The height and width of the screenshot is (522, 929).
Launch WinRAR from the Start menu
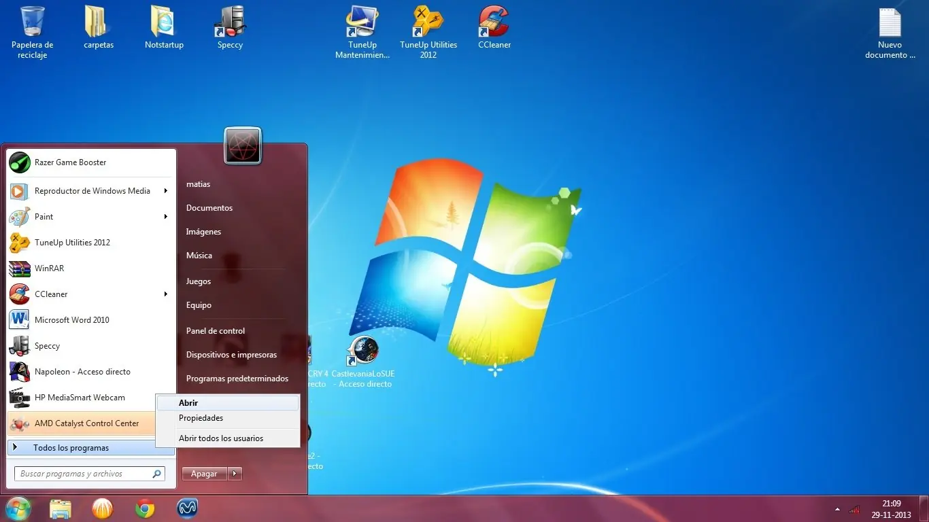(x=91, y=268)
